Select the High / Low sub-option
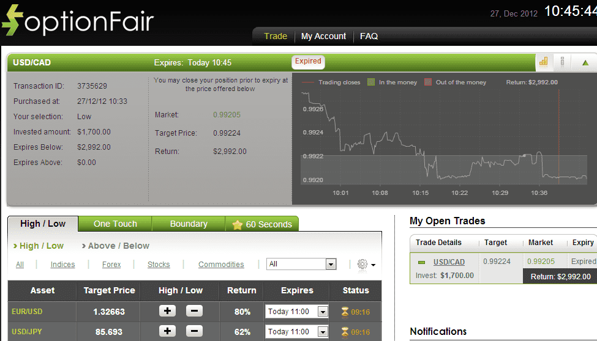597x341 pixels. 38,246
